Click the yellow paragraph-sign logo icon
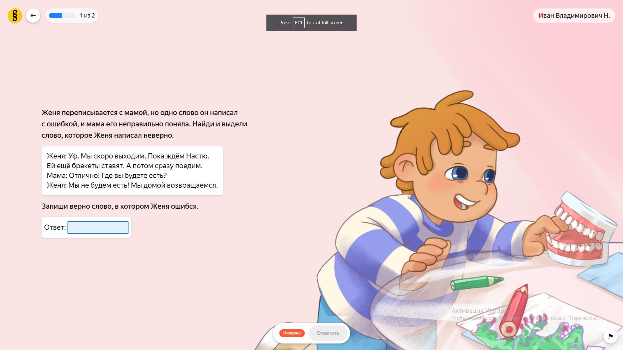623x350 pixels. click(15, 16)
